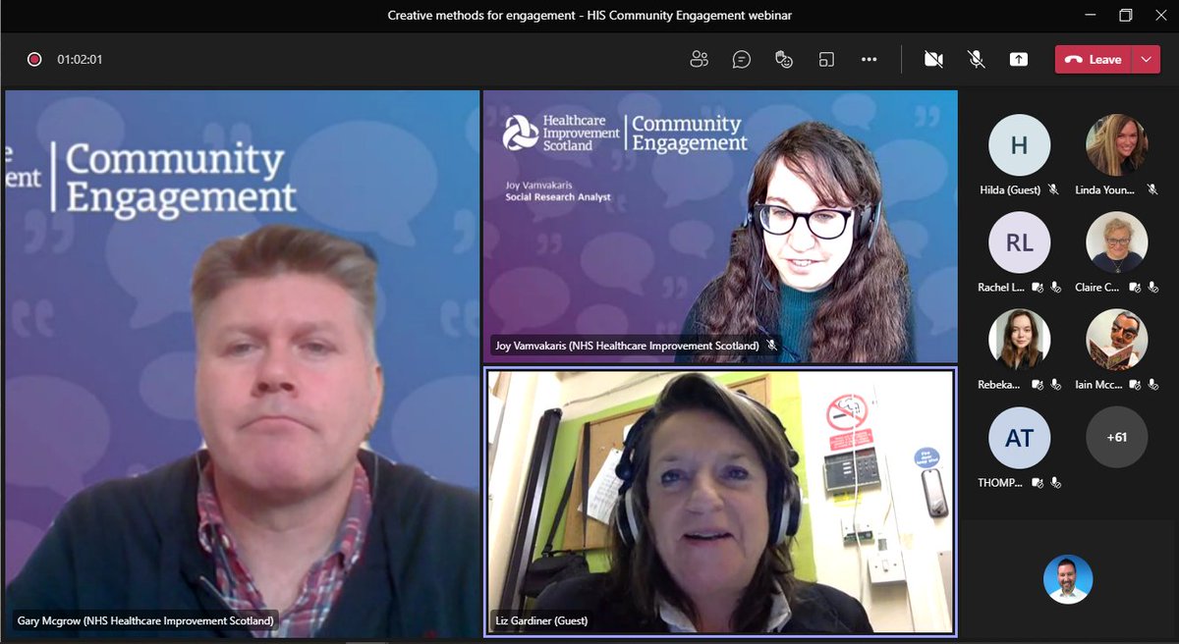Select the AT Thompson participant avatar

(1019, 437)
